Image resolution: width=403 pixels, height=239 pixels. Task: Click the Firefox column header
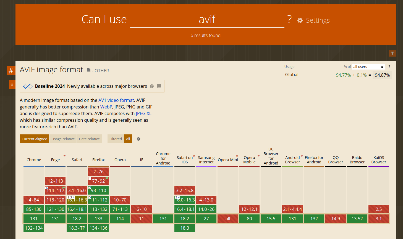pyautogui.click(x=98, y=160)
